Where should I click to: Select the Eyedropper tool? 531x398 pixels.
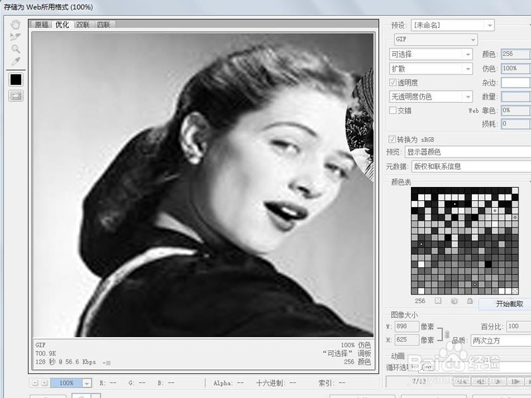[15, 61]
